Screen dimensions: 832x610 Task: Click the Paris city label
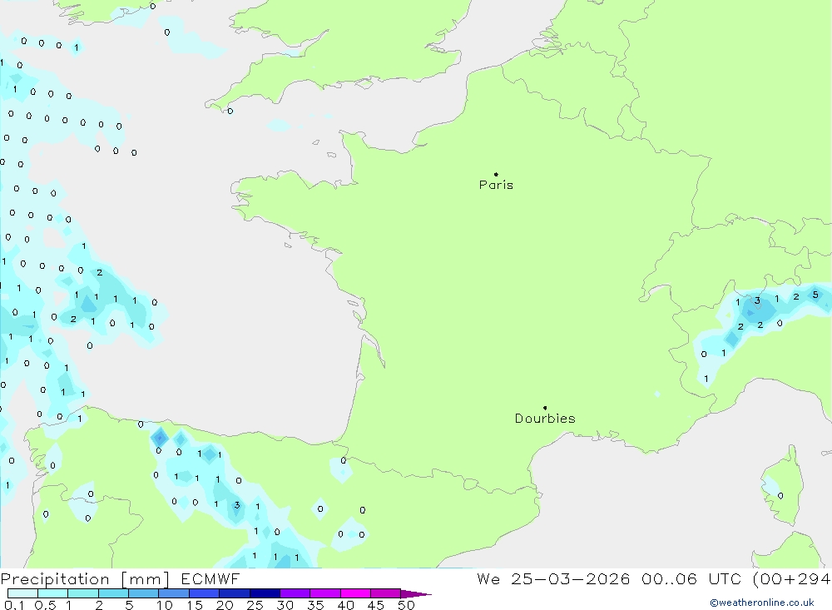496,185
